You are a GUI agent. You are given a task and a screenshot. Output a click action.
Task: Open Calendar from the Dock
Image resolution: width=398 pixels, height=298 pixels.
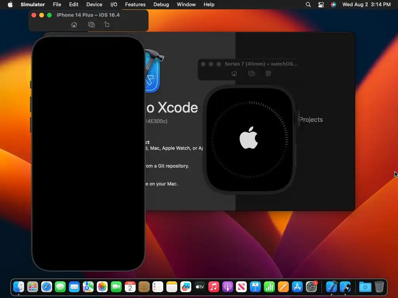(x=130, y=287)
